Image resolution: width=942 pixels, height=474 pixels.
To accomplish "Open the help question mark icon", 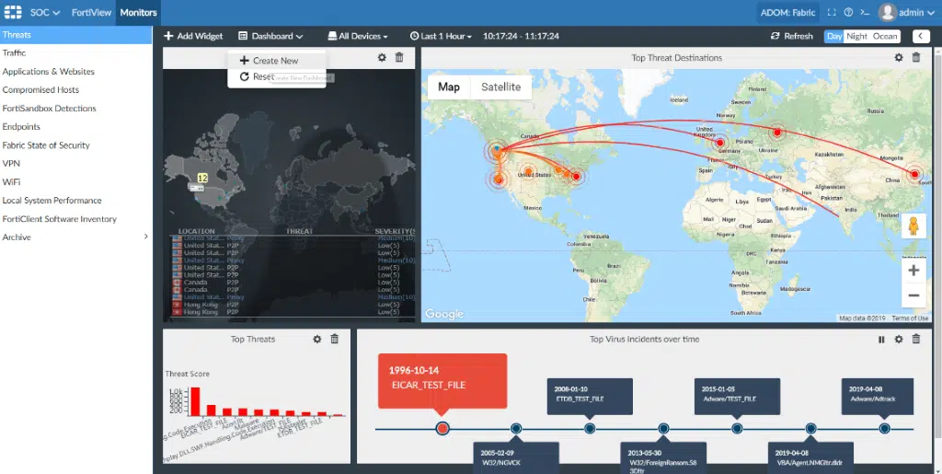I will click(848, 12).
